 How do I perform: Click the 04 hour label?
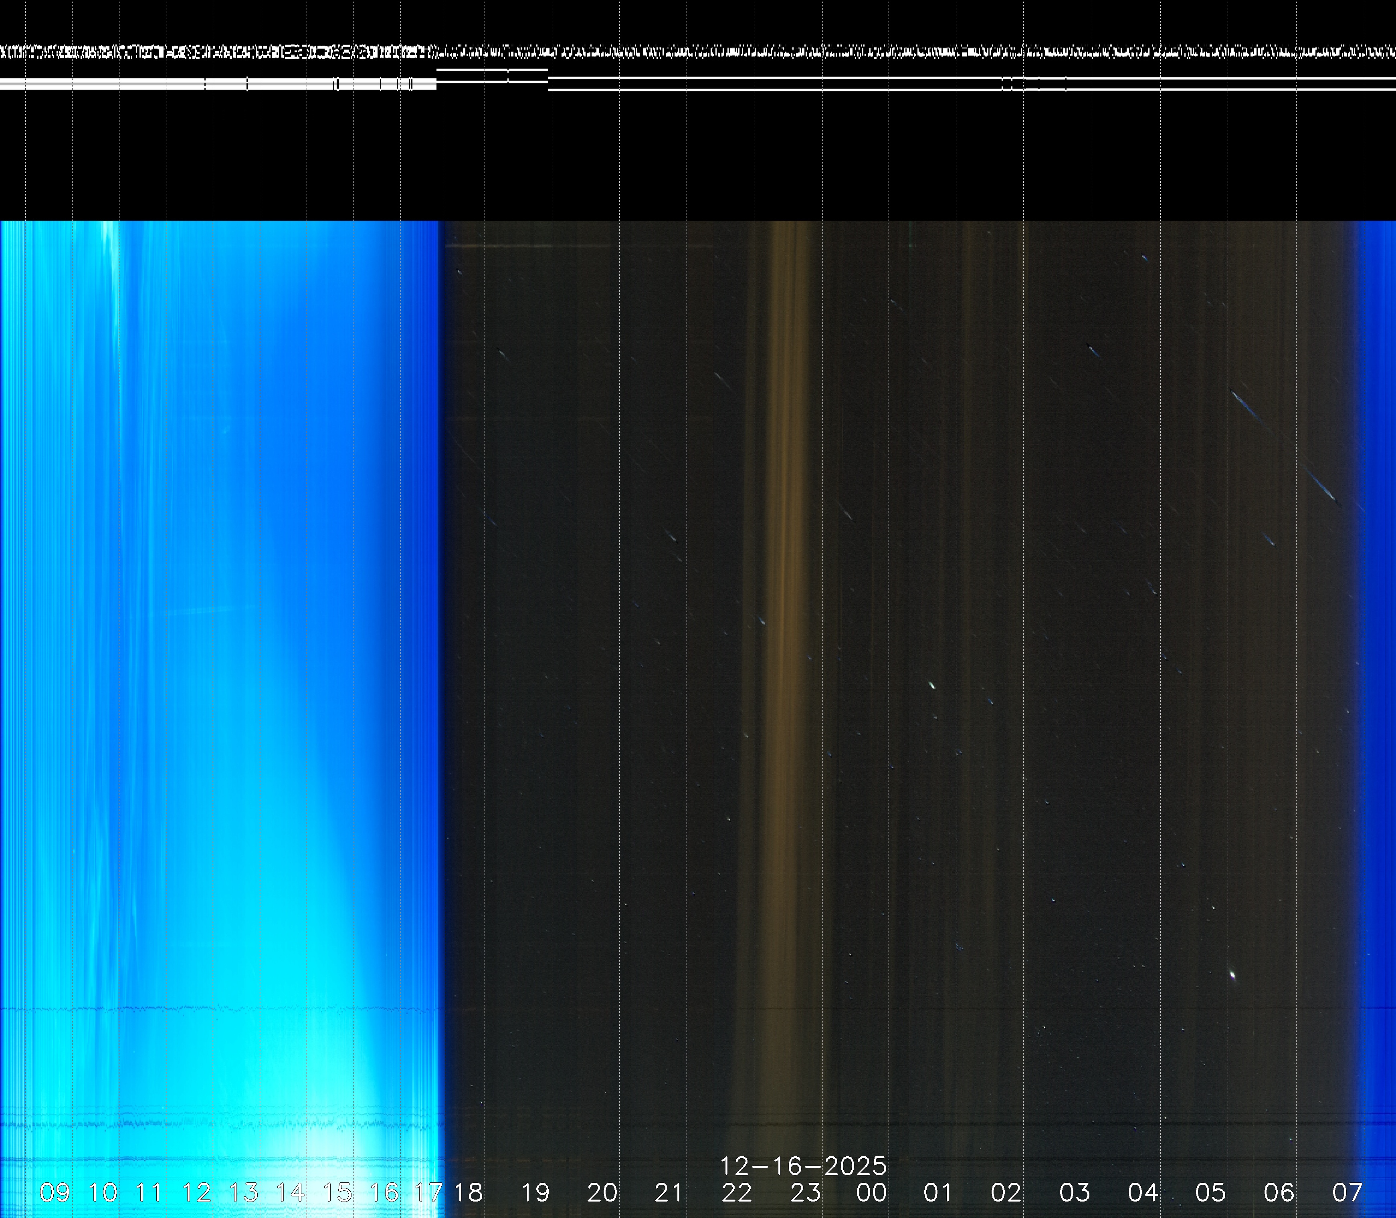tap(1143, 1192)
